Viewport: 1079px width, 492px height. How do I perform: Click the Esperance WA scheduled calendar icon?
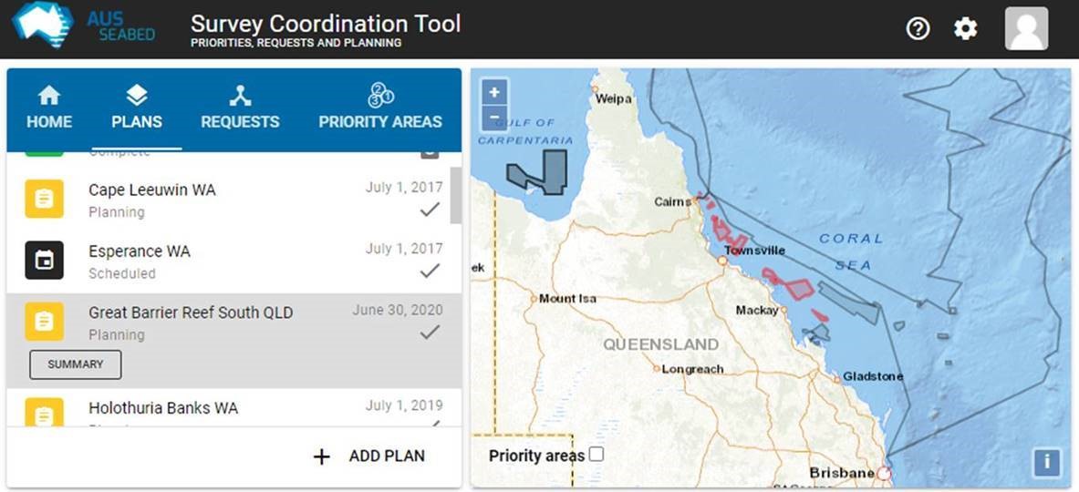(44, 261)
